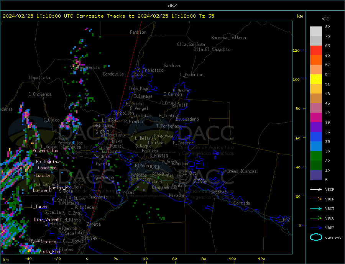Viewport: 345px width, 264px height.
Task: Select the magenta swatch between 42 and 39
Action: pyautogui.click(x=316, y=118)
